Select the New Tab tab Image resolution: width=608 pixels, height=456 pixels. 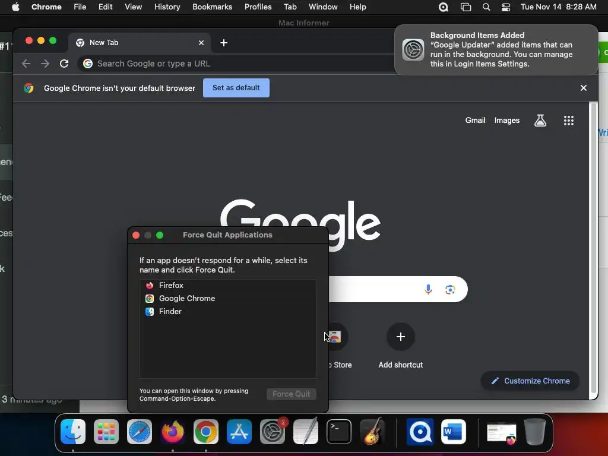[140, 43]
